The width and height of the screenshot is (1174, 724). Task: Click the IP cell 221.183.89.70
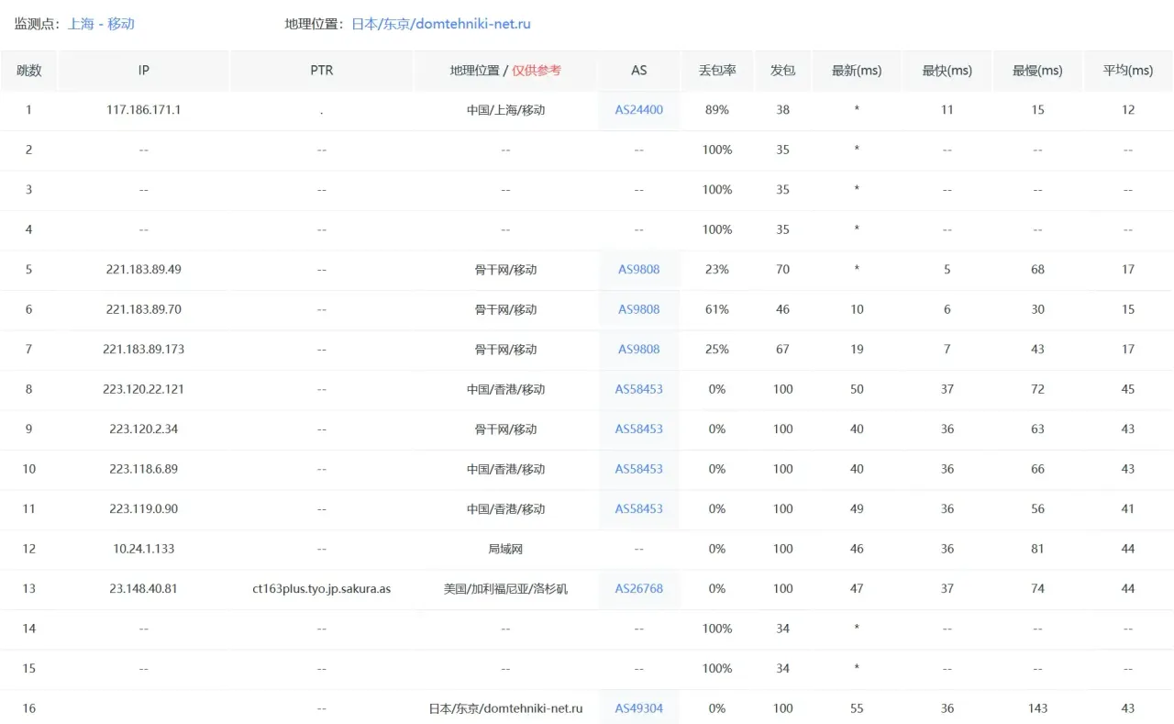[x=144, y=309]
